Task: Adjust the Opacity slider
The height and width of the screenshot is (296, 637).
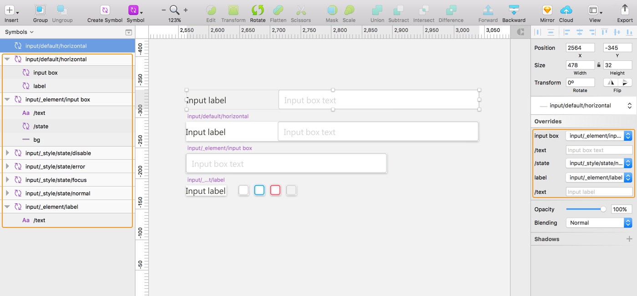Action: click(603, 209)
